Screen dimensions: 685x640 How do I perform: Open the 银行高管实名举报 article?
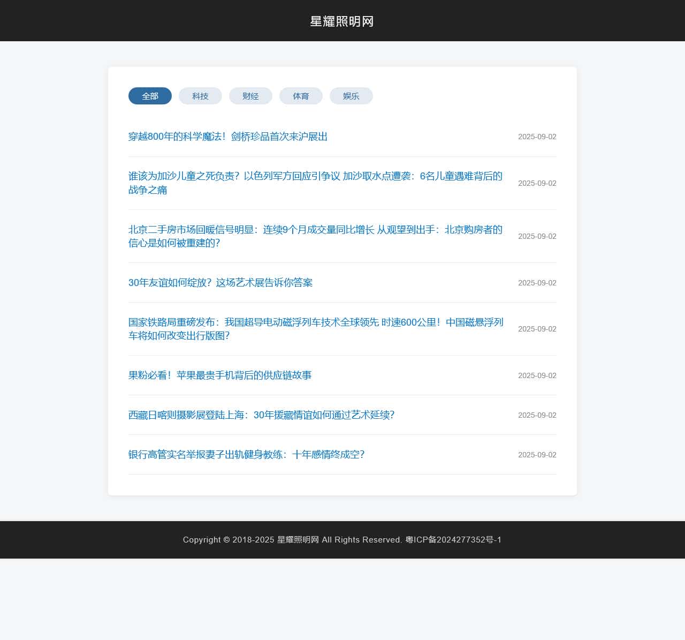pos(246,454)
